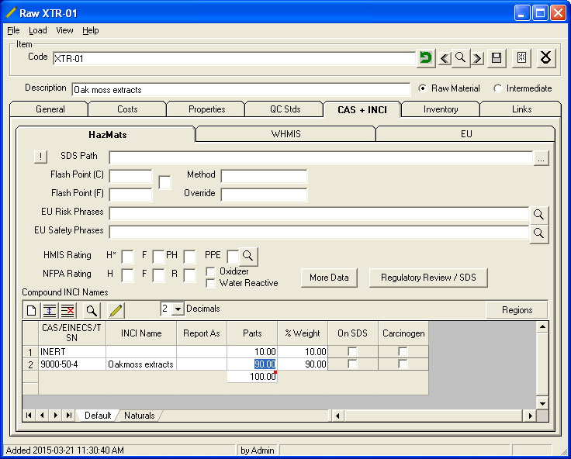Switch to the Inventory tab

(441, 109)
